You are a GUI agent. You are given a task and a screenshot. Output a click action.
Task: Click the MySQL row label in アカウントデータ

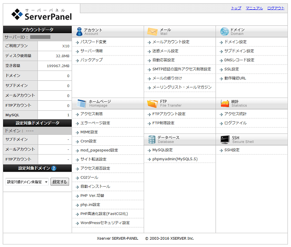pos(12,115)
